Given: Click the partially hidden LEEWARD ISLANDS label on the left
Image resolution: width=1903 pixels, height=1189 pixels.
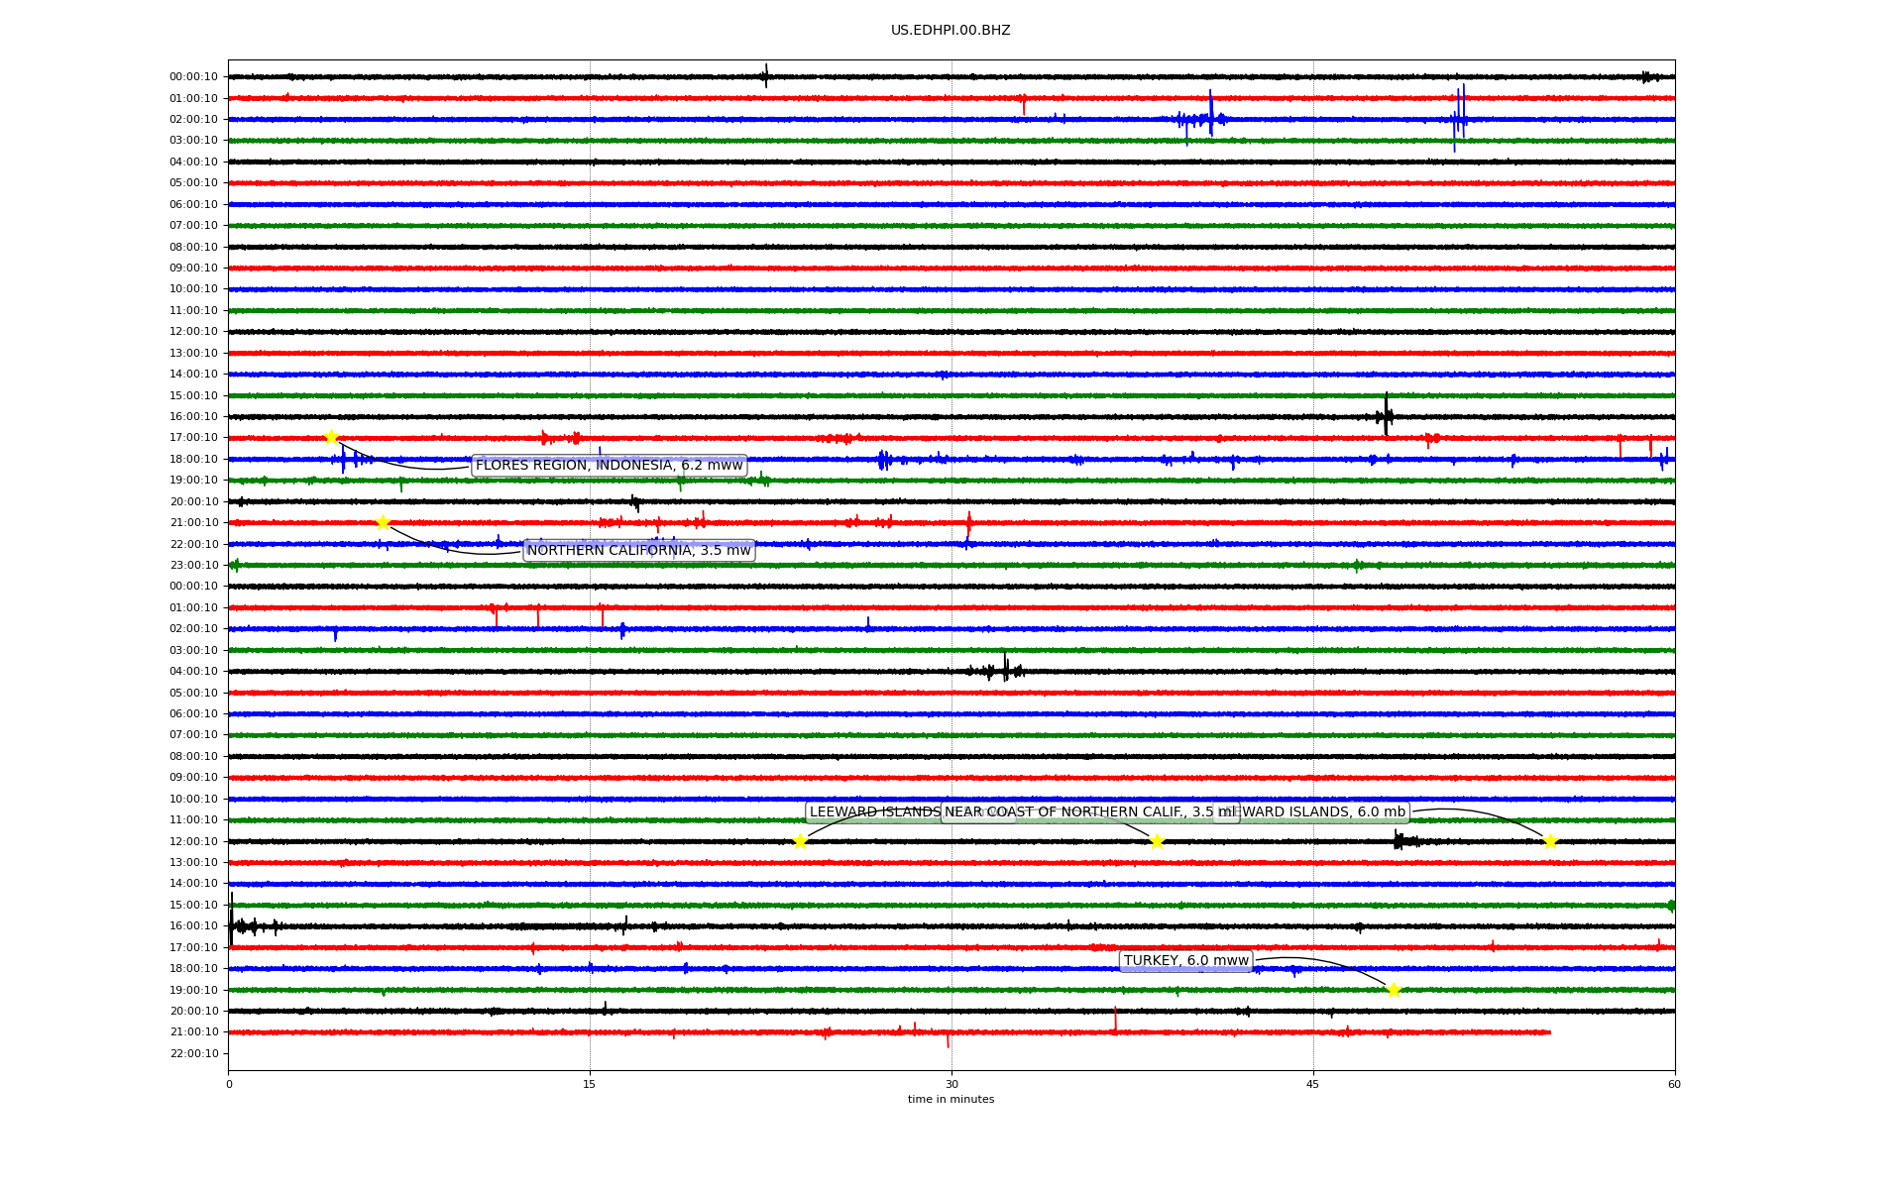Looking at the screenshot, I should click(872, 812).
